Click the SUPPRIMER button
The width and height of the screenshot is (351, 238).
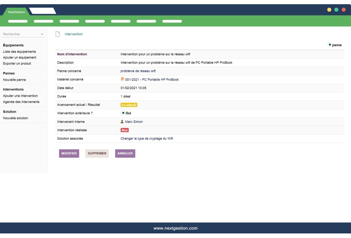[x=97, y=153]
